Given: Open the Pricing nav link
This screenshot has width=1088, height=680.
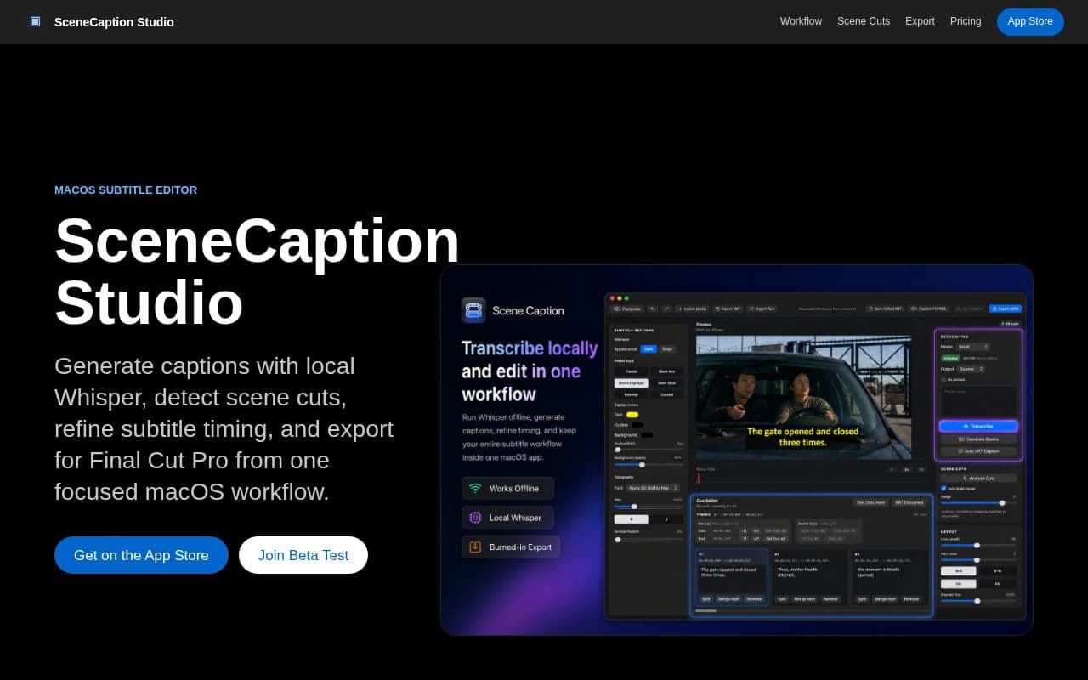Looking at the screenshot, I should [x=966, y=21].
